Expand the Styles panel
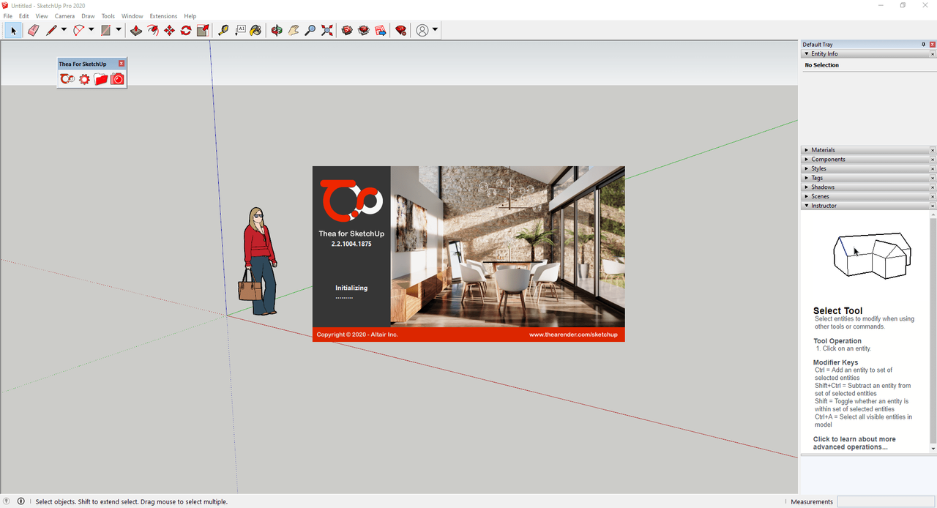937x508 pixels. [807, 168]
